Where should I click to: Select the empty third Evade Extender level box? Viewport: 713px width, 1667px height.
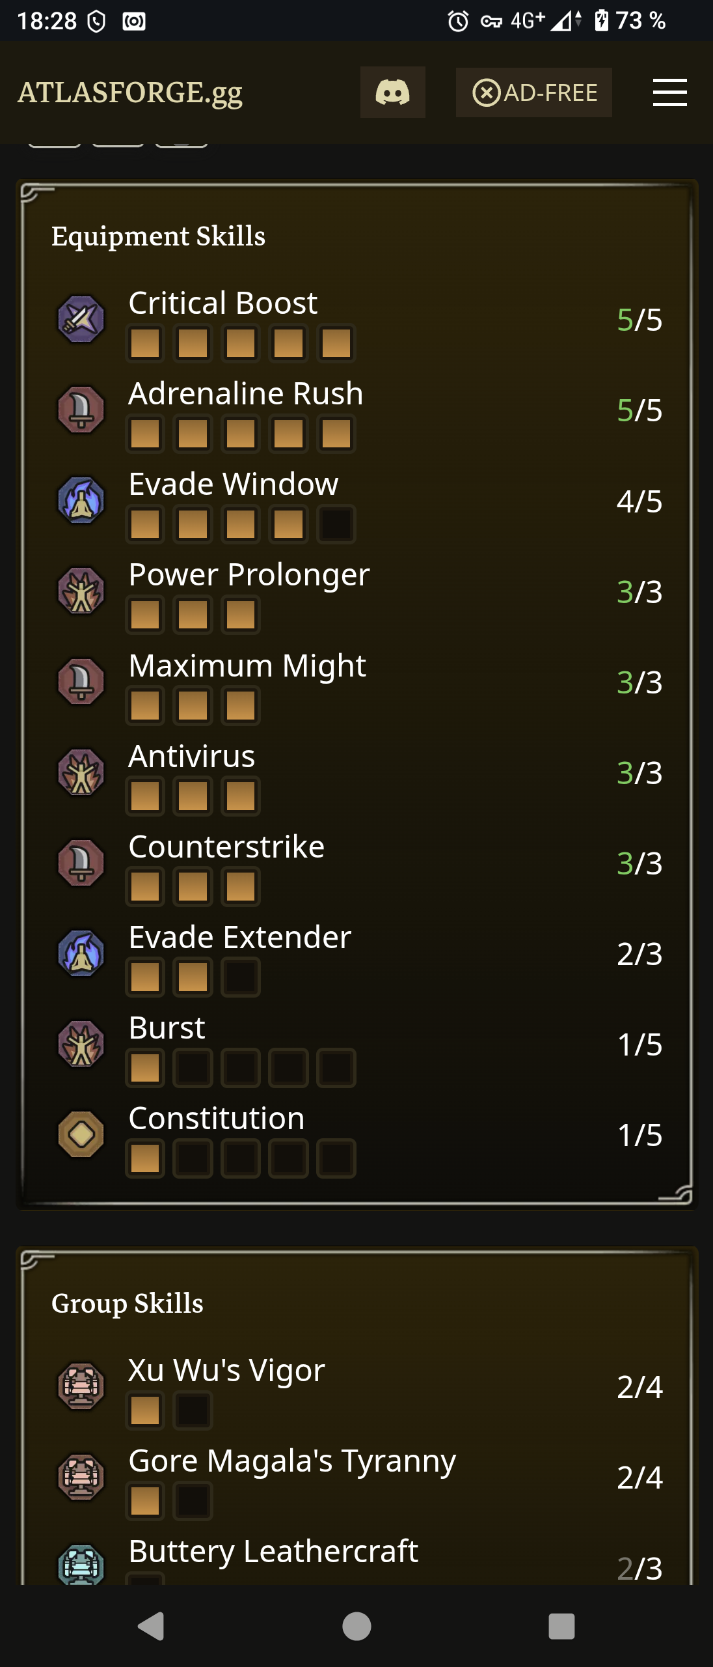point(241,977)
